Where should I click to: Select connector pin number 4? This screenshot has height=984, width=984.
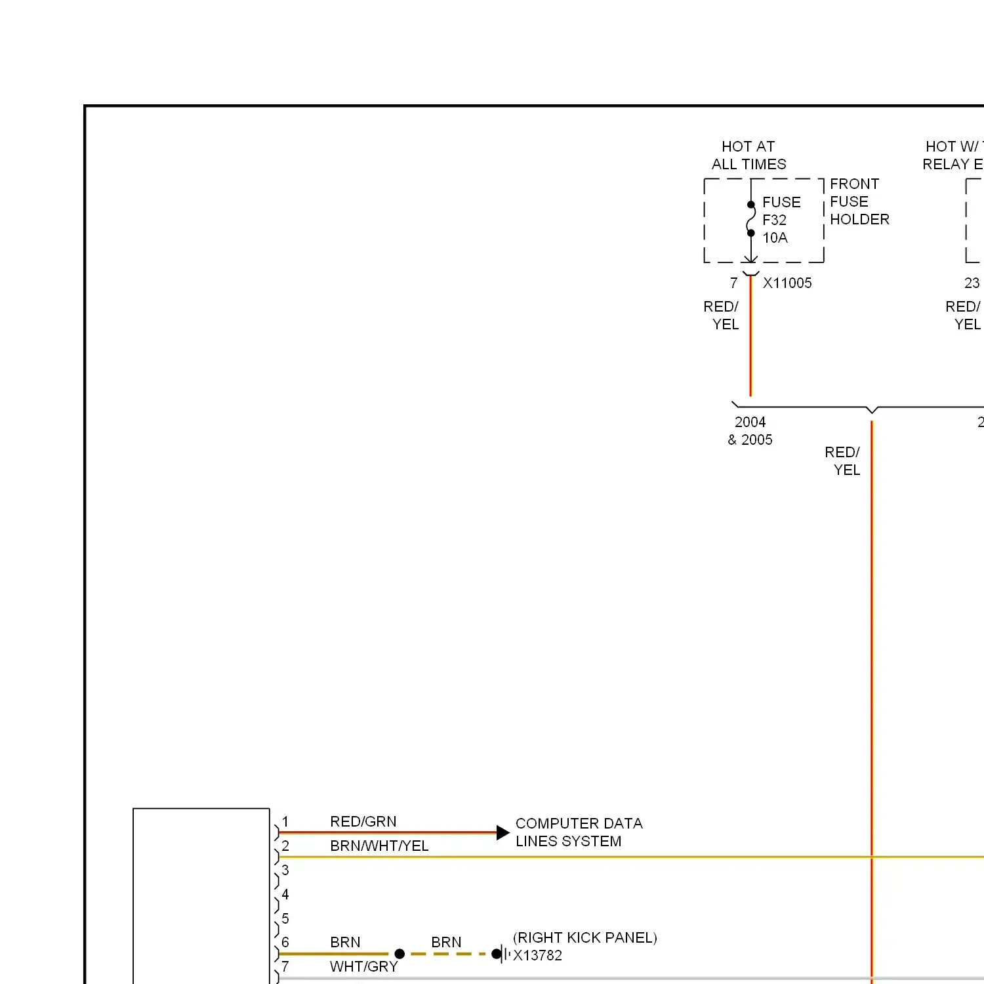[x=285, y=894]
